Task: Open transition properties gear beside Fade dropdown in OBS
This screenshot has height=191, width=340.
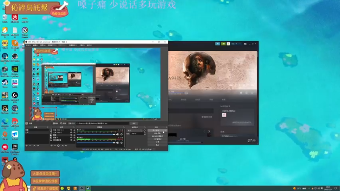Action: pyautogui.click(x=144, y=130)
